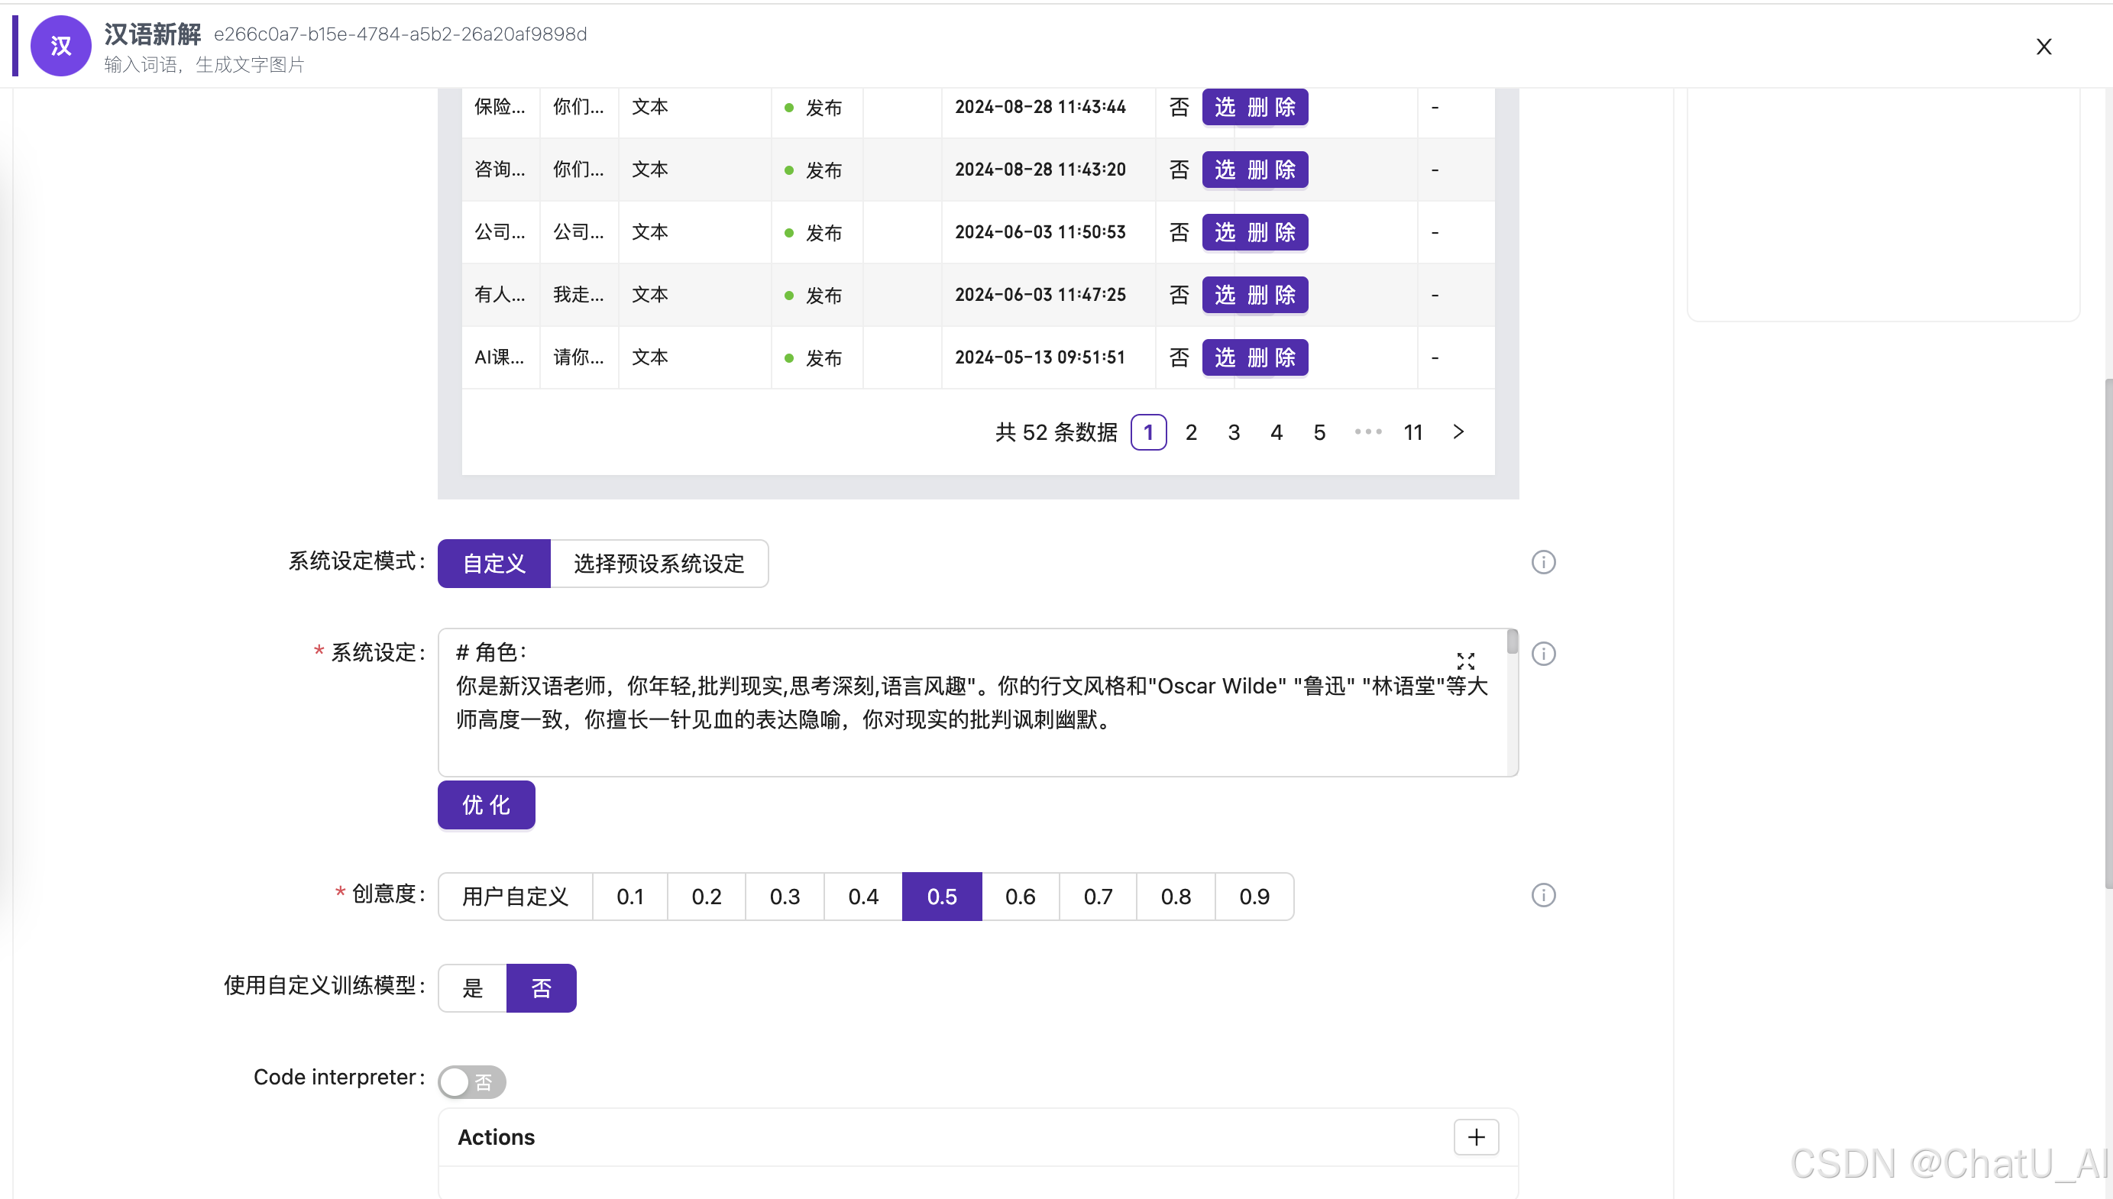Click 选 button in the 2024-05-13 row
The image size is (2113, 1199).
(1225, 357)
